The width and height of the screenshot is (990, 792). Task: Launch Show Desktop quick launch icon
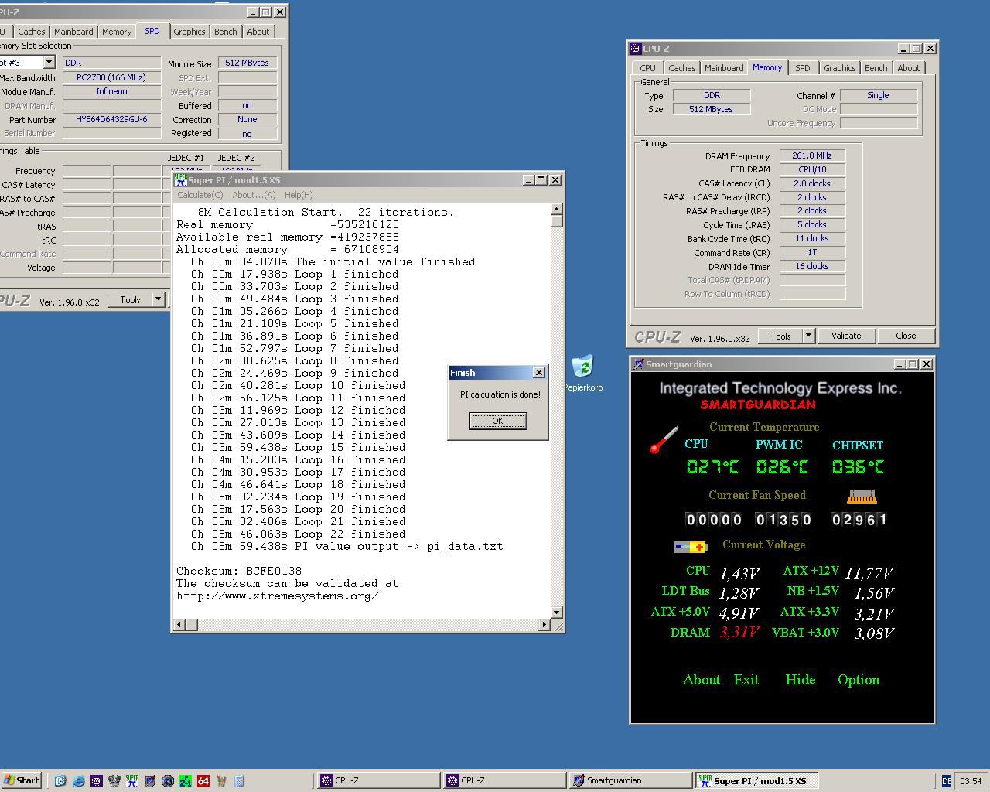(x=60, y=781)
